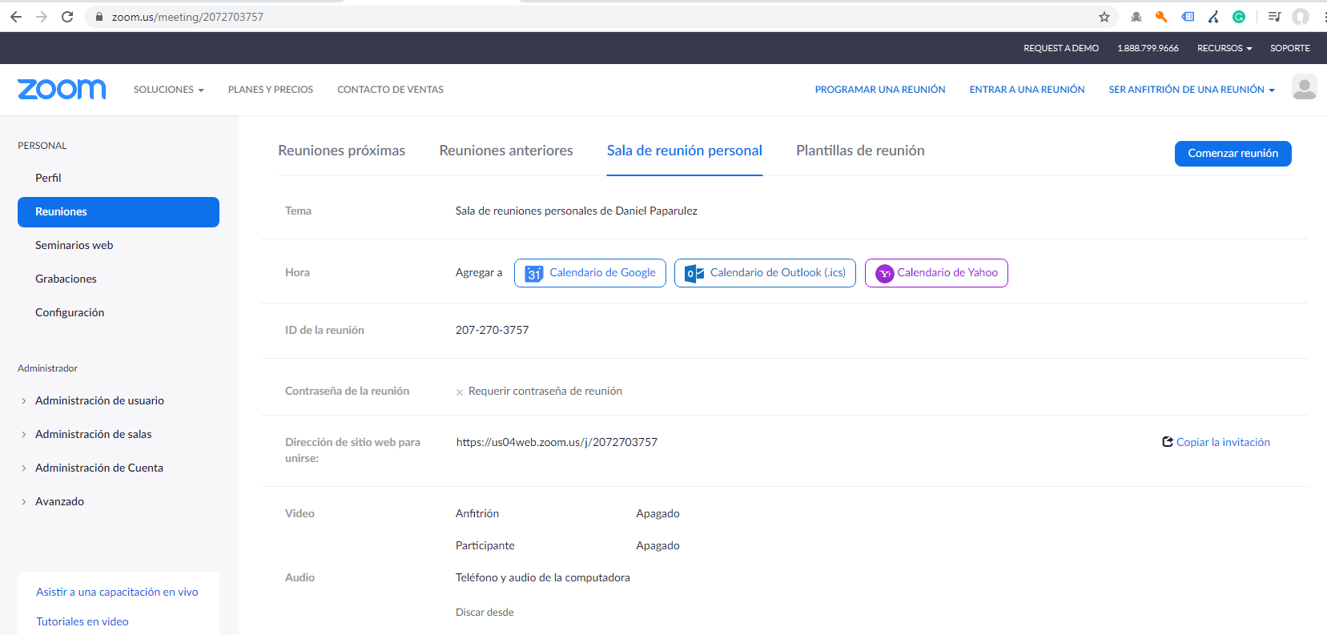
Task: Select Reuniones in the sidebar
Action: 119,212
